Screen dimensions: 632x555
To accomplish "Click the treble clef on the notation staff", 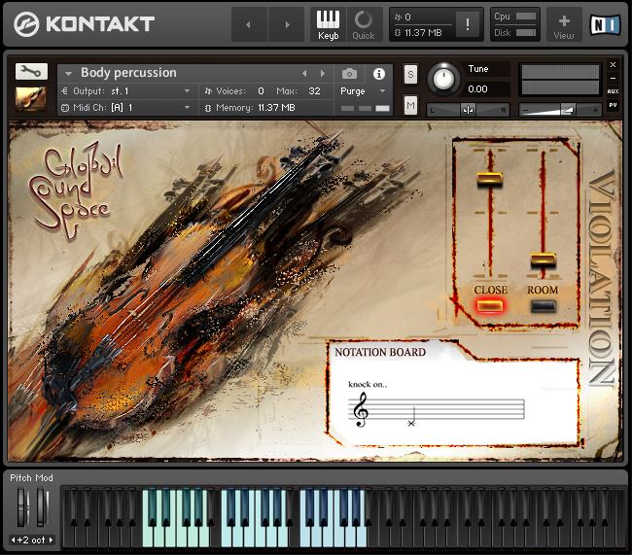I will pos(361,410).
